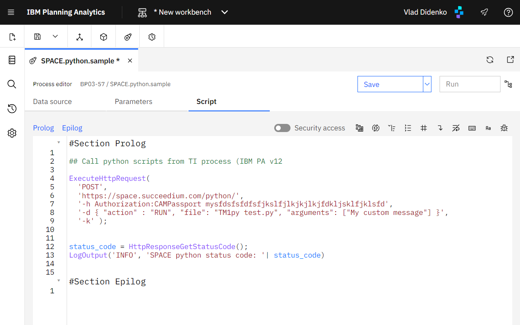Click the rocket icon in top header
Viewport: 520px width, 325px height.
coord(484,12)
